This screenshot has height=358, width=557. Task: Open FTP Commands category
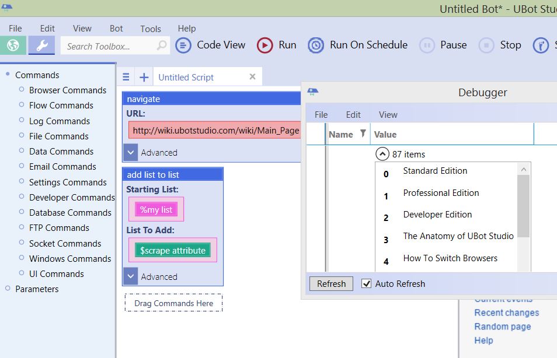click(x=59, y=228)
